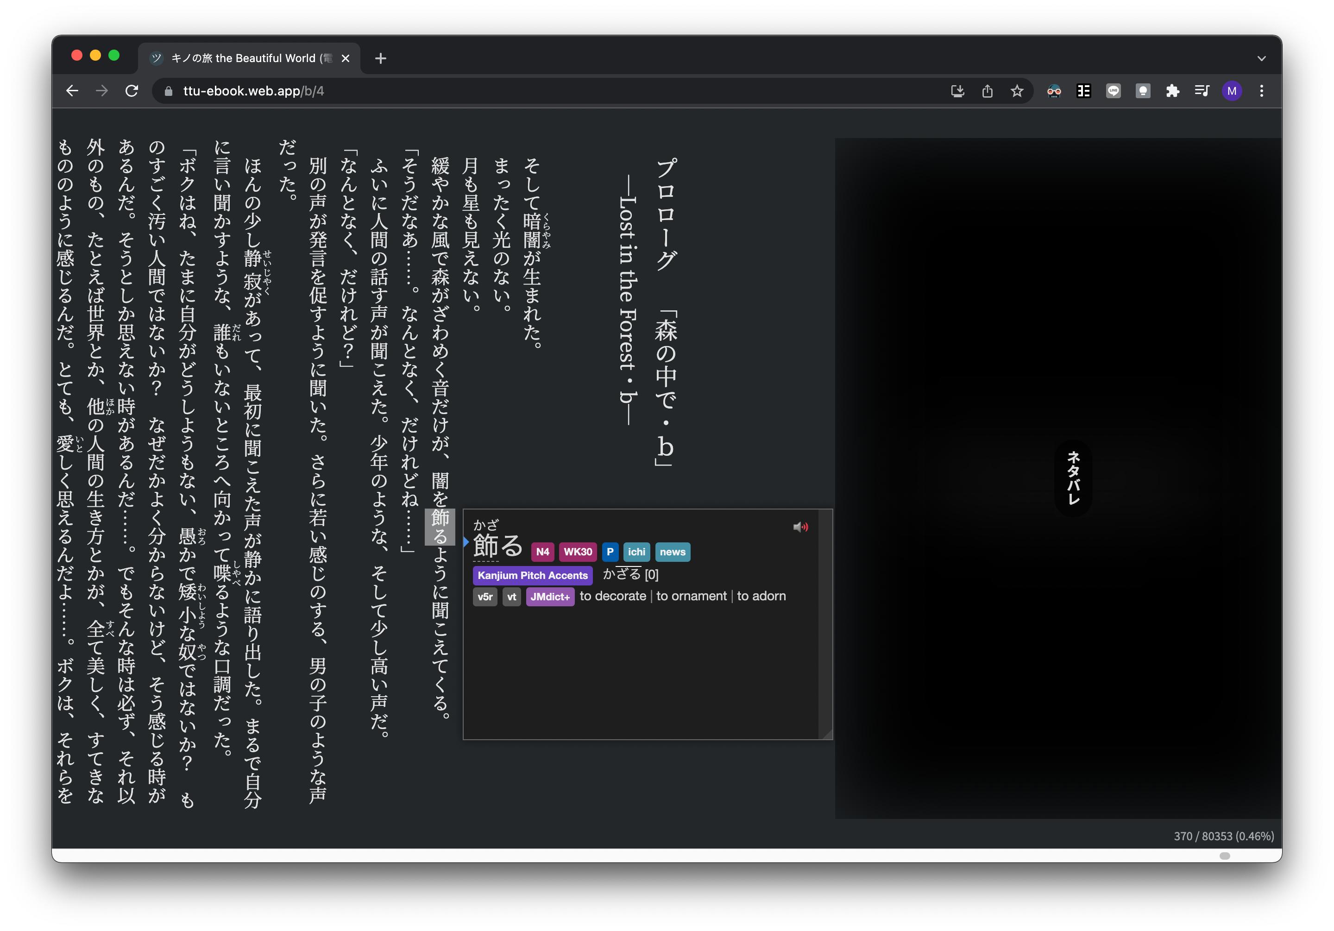Screen dimensions: 1334x931
Task: Click the vt transitive verb tag
Action: click(x=511, y=597)
